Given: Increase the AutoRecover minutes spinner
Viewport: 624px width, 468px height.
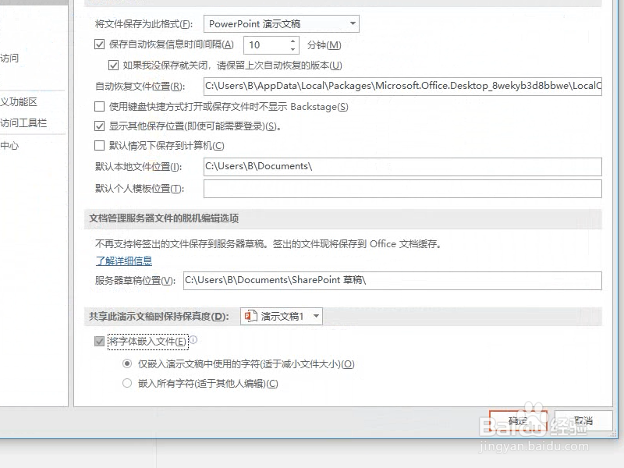Looking at the screenshot, I should [293, 41].
